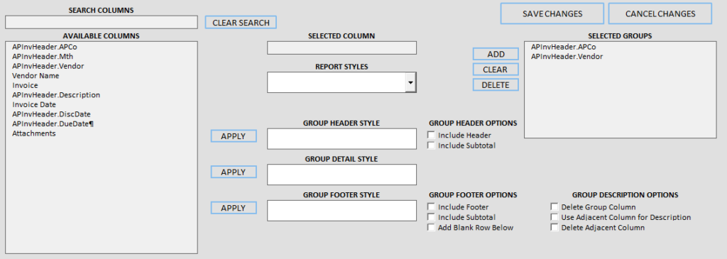The height and width of the screenshot is (259, 727).
Task: Enable Include Header checkbox
Action: tap(432, 136)
